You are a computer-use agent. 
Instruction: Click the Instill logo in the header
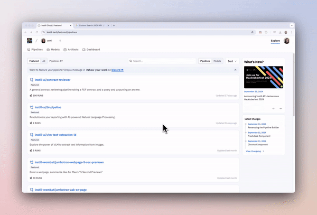coord(30,41)
